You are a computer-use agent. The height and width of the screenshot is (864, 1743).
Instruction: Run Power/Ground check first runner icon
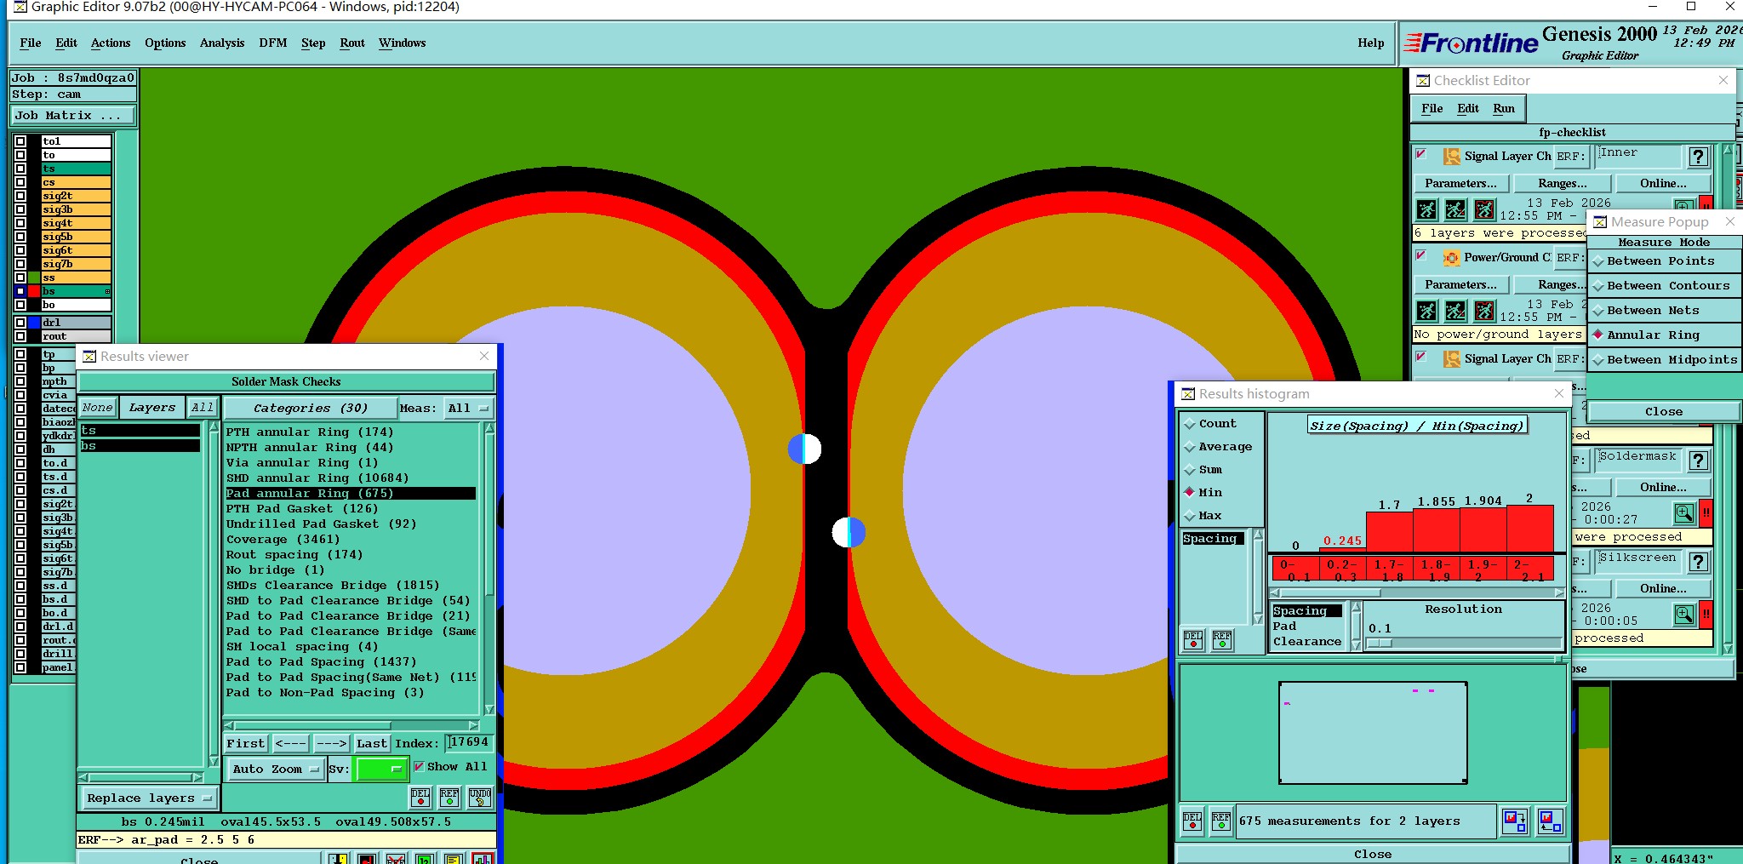click(1427, 311)
